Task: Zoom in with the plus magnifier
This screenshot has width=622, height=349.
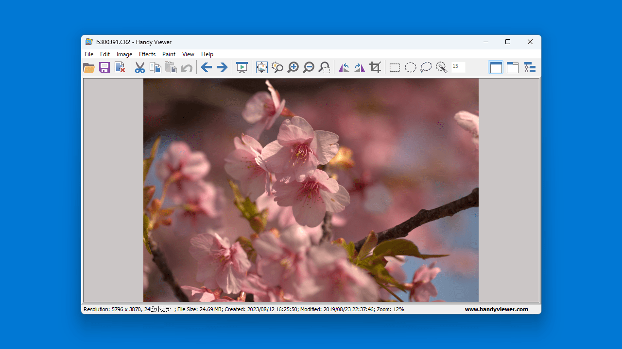Action: (x=293, y=67)
